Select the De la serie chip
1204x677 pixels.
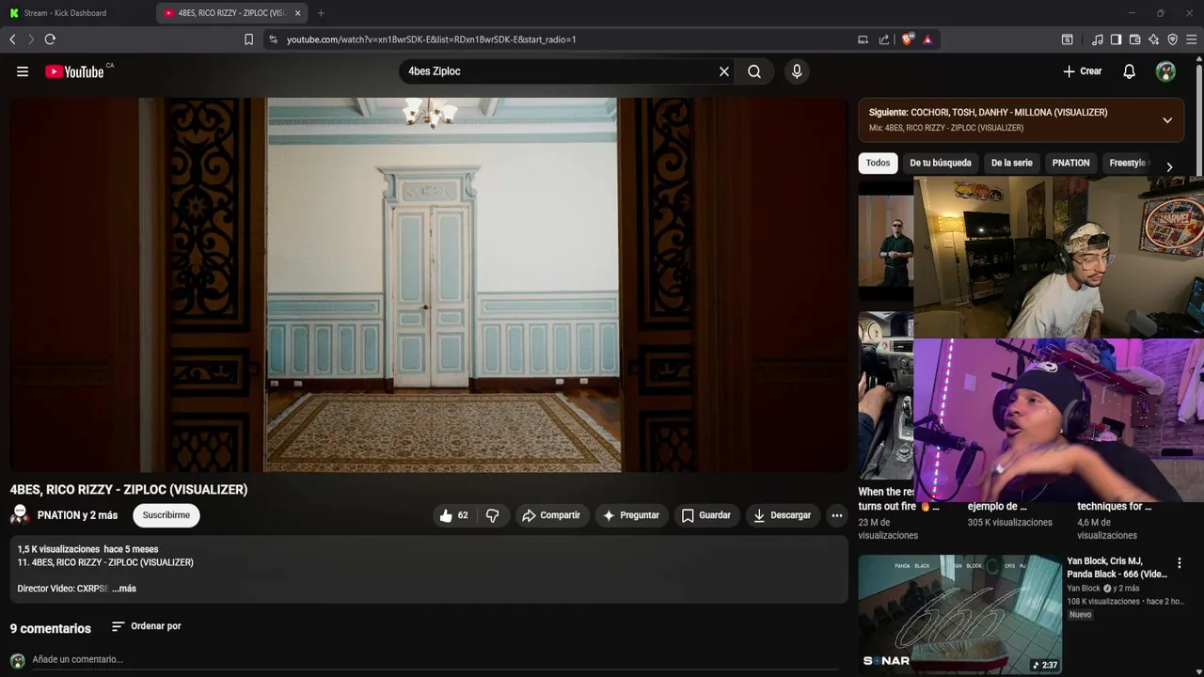point(1011,163)
